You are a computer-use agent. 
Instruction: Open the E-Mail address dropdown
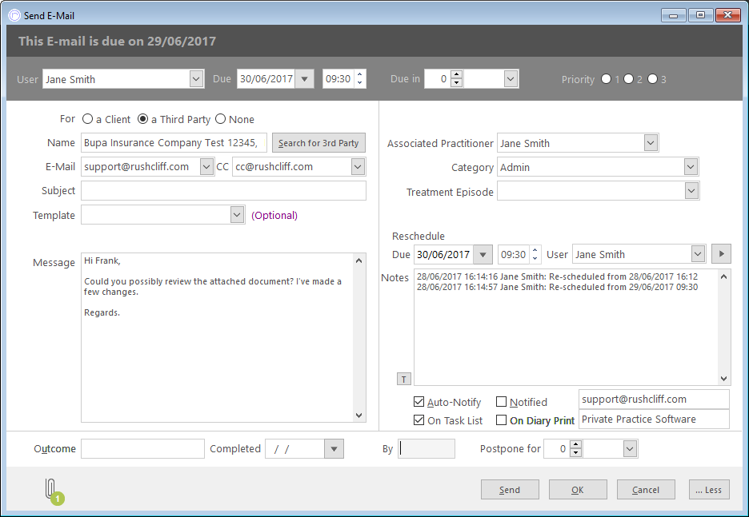pos(206,166)
